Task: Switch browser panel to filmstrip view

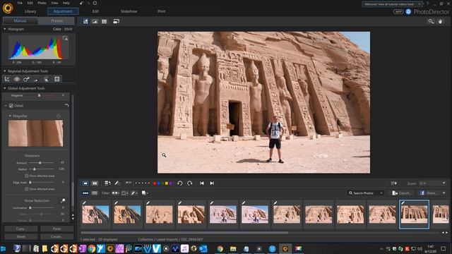Action: coord(85,193)
